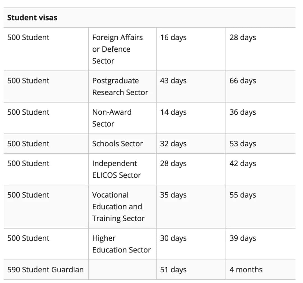
Task: Select the 53 days Schools Sector value
Action: (243, 144)
